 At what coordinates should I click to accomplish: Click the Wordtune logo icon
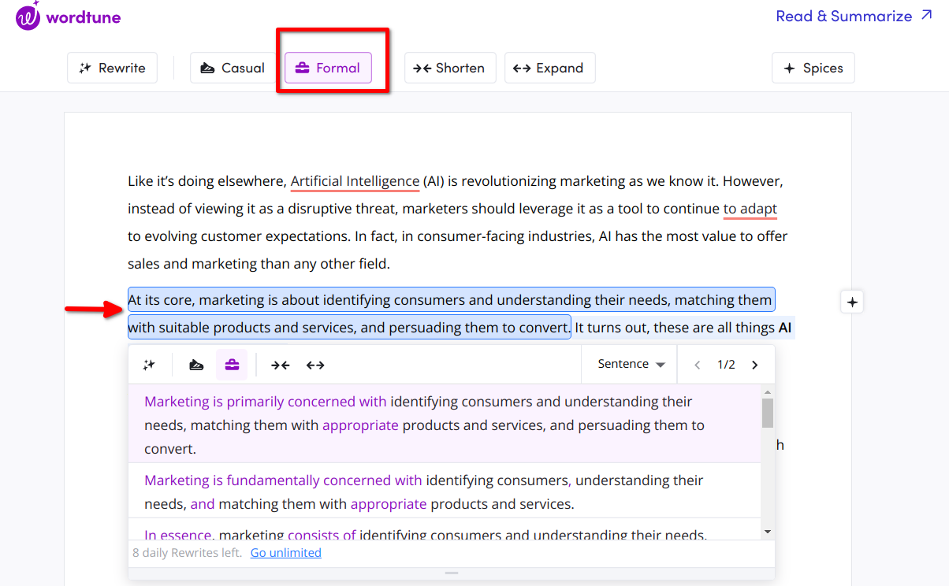tap(28, 16)
